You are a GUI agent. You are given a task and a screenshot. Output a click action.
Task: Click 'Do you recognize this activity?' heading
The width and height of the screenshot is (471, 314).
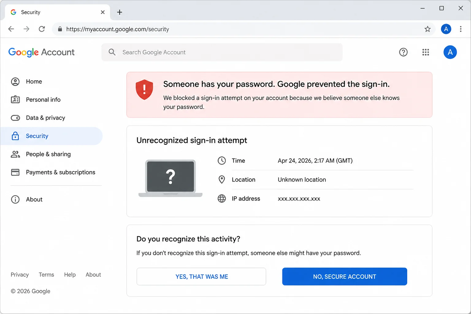click(x=188, y=239)
